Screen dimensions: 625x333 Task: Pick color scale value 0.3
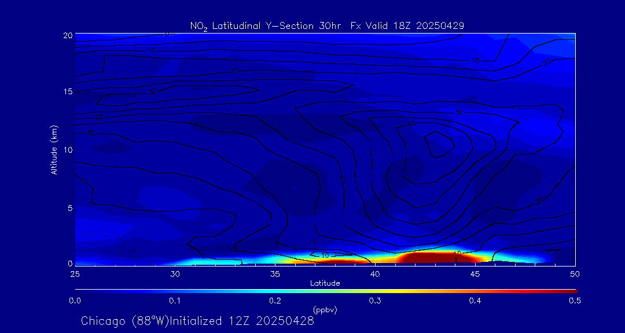[375, 301]
